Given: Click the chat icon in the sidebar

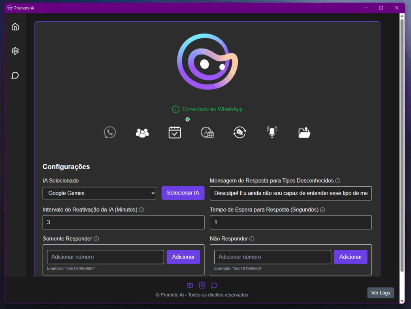Looking at the screenshot, I should pos(15,75).
